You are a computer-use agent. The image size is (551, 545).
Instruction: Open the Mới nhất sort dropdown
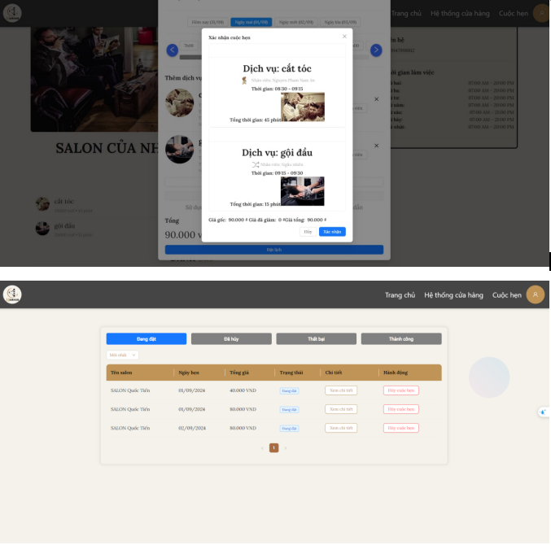(122, 355)
